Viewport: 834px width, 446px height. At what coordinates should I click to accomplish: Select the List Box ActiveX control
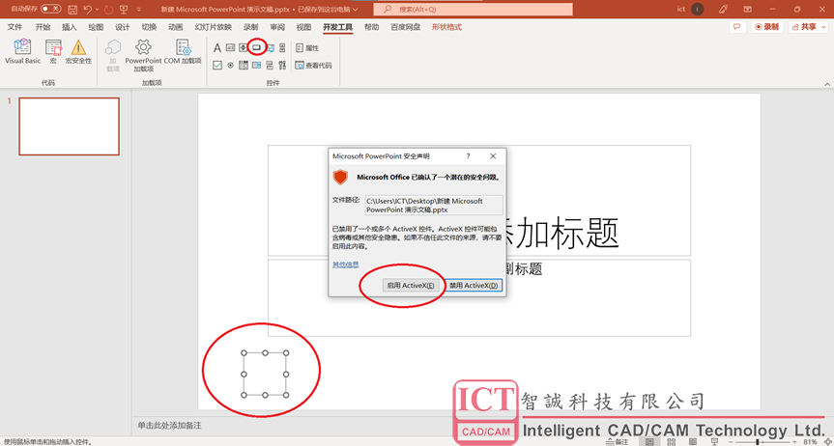[x=257, y=66]
